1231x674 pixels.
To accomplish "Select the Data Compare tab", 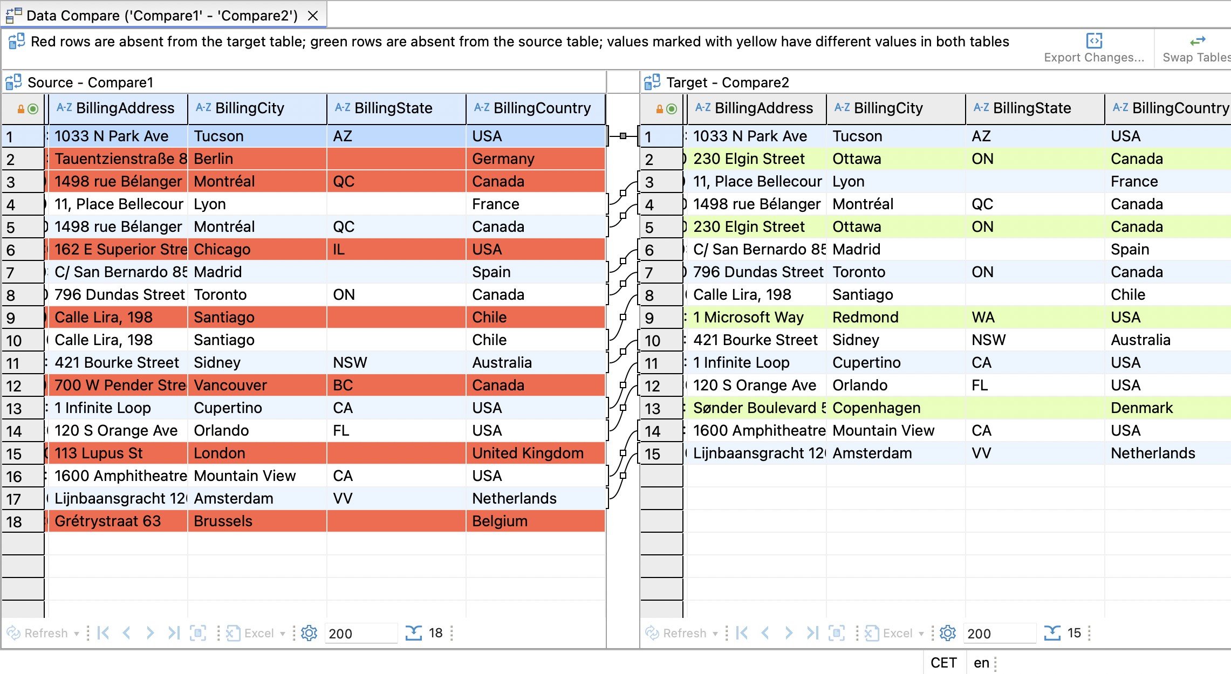I will (162, 16).
